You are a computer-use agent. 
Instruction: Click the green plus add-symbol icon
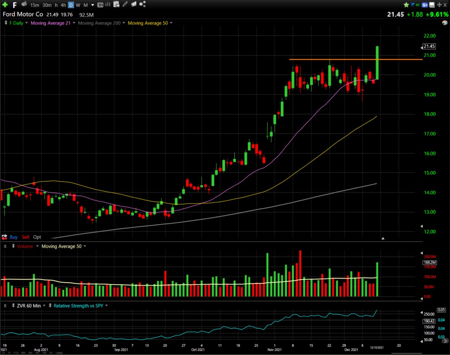click(5, 5)
